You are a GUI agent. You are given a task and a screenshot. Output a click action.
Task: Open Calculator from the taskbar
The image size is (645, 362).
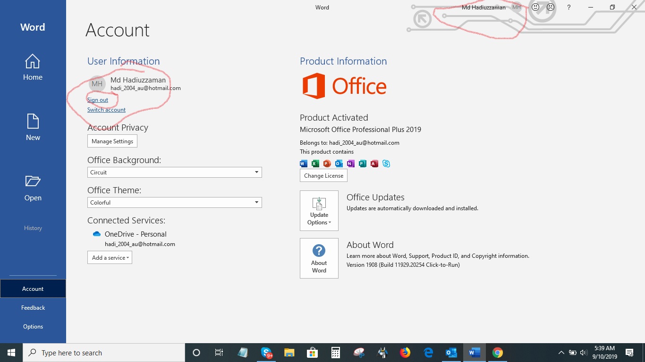[335, 353]
